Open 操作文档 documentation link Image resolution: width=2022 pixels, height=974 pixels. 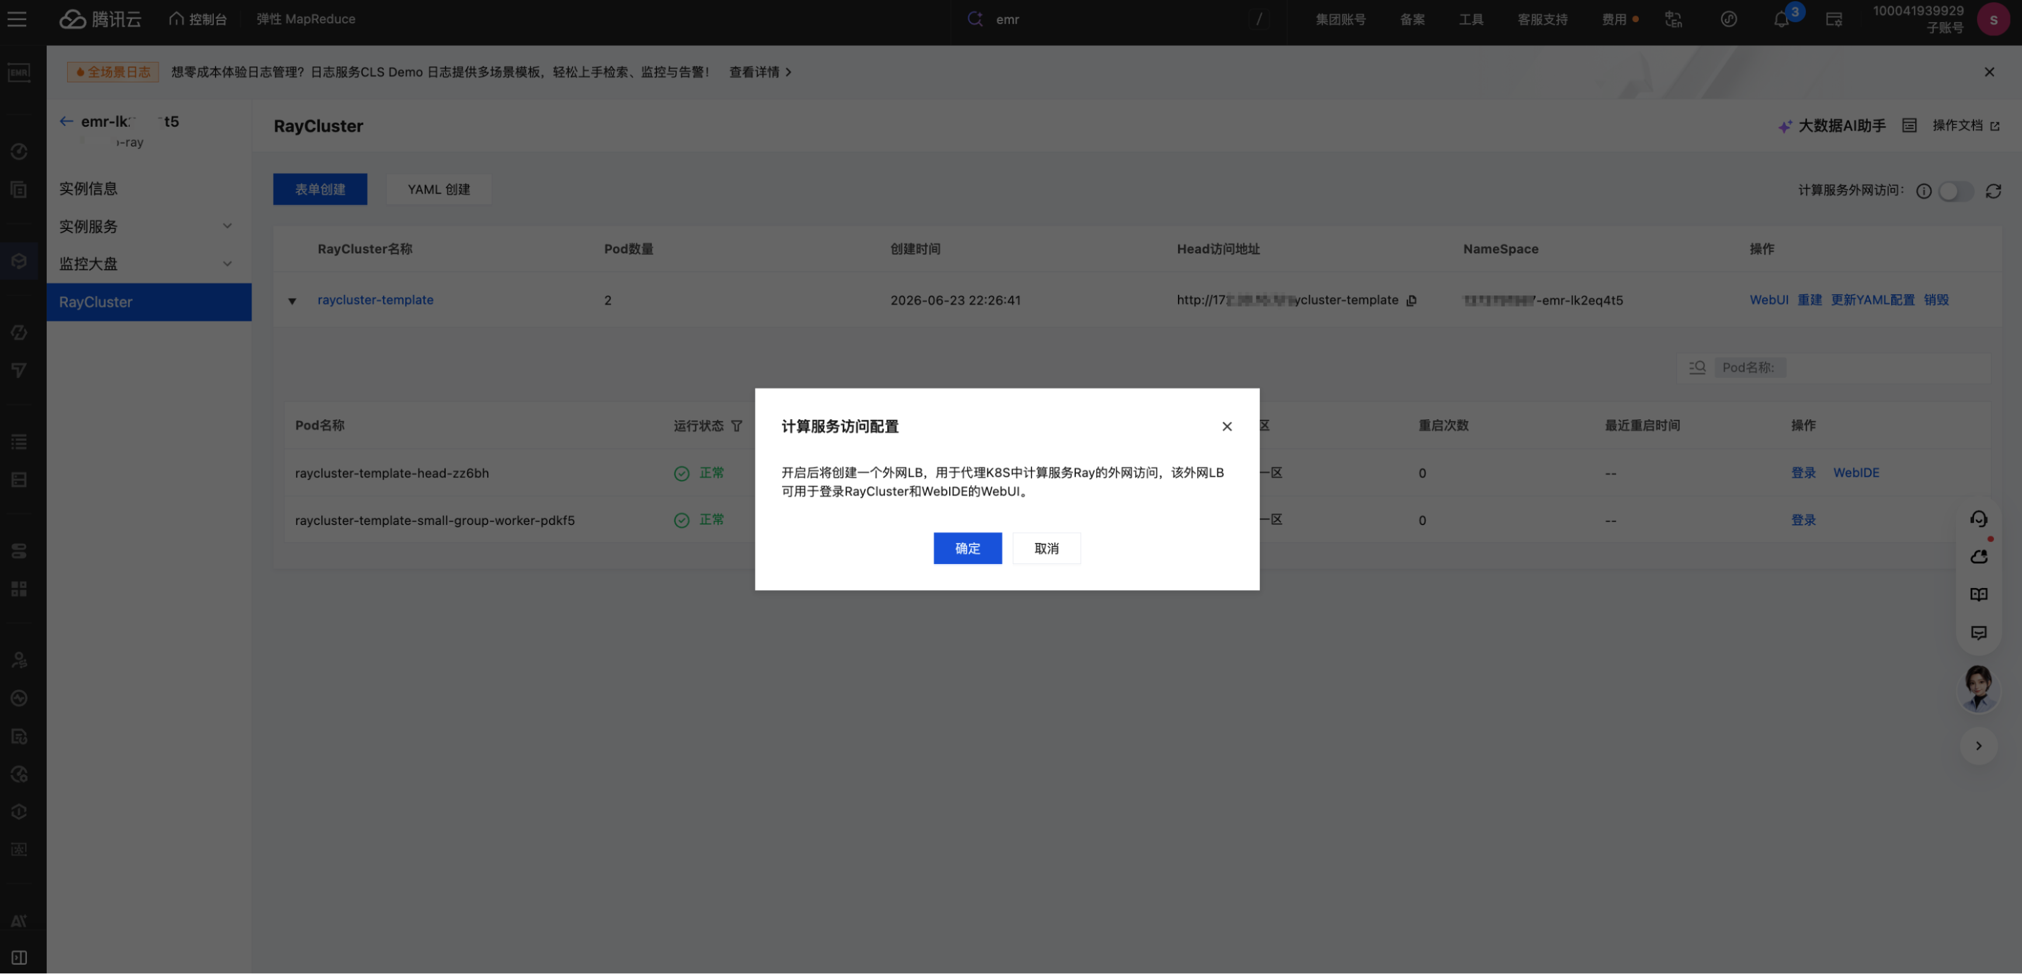1965,126
